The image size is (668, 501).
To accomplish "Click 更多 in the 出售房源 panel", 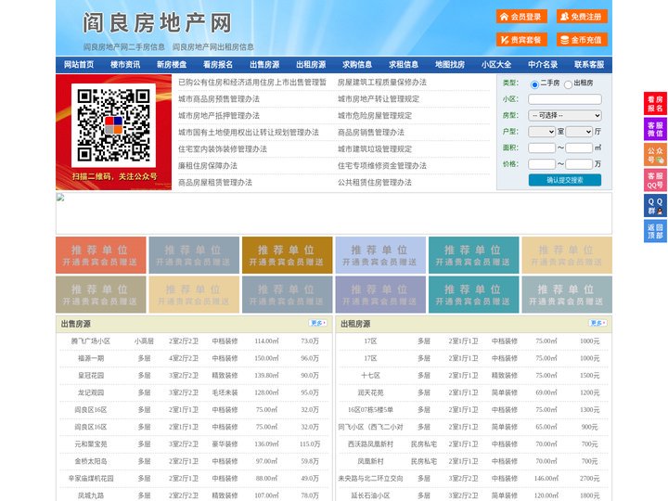I will 318,324.
